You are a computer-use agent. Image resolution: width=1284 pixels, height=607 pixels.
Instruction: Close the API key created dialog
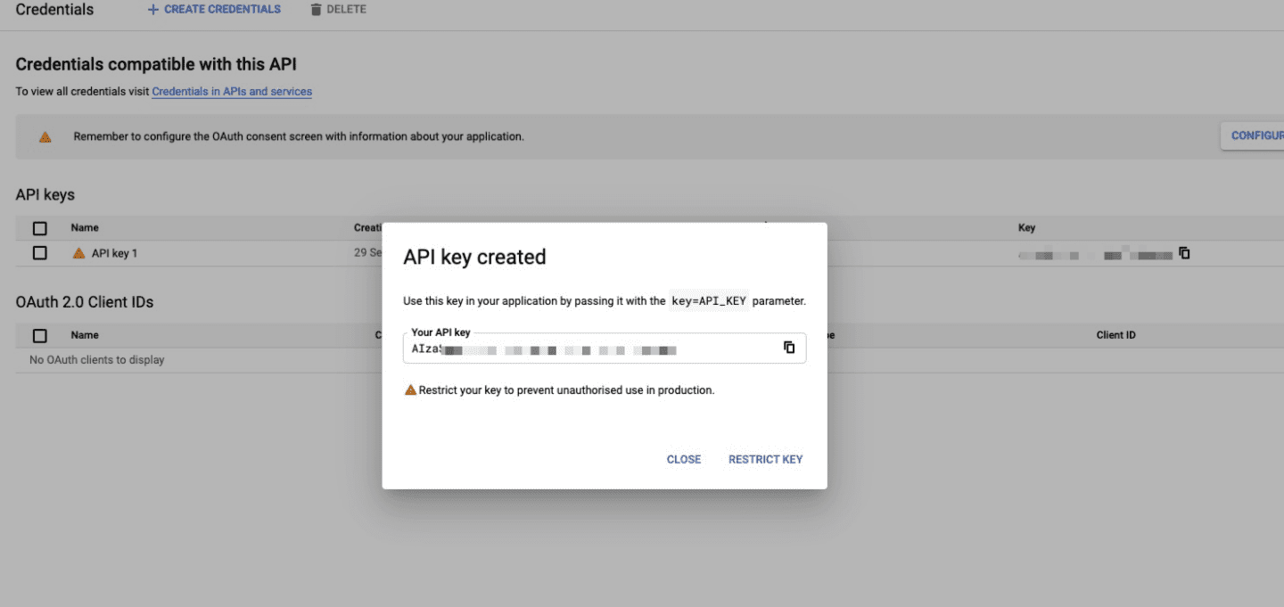pyautogui.click(x=684, y=459)
